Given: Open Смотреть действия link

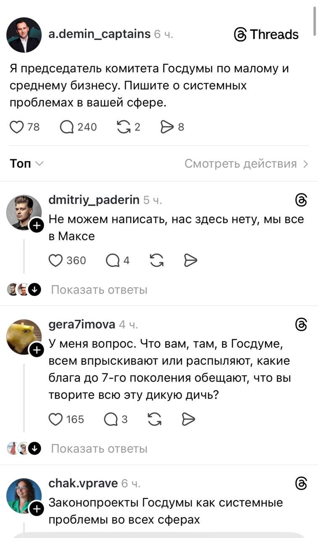Looking at the screenshot, I should click(x=244, y=163).
